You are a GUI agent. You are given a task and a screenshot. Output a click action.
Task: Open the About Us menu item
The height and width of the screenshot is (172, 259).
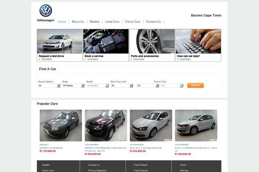(x=78, y=22)
